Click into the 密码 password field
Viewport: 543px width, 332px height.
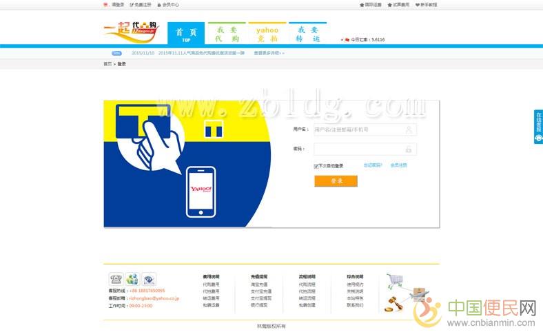(358, 149)
